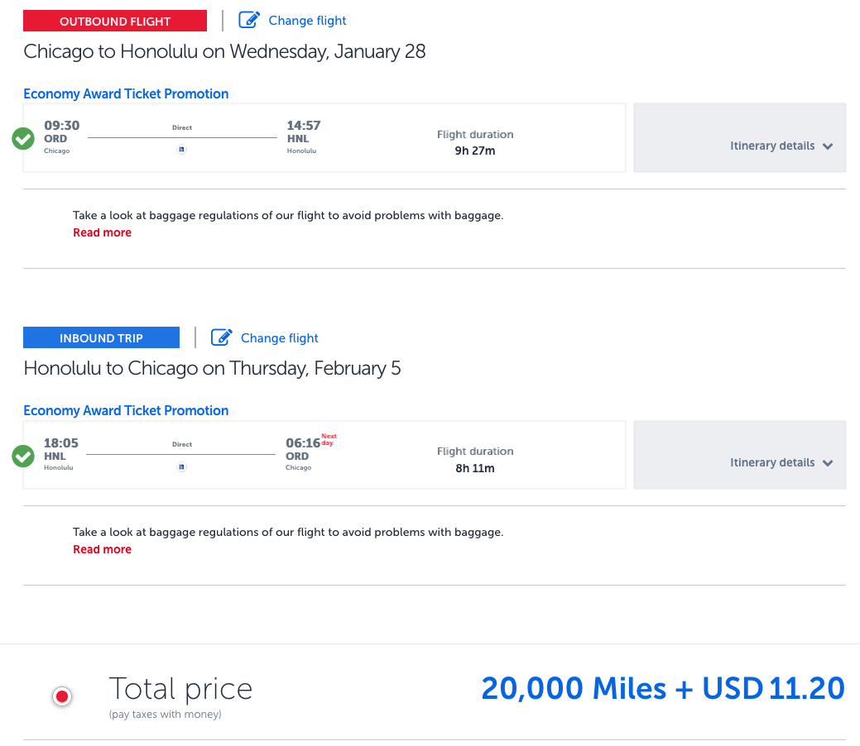Expand inbound Itinerary details
860x746 pixels.
click(x=771, y=462)
